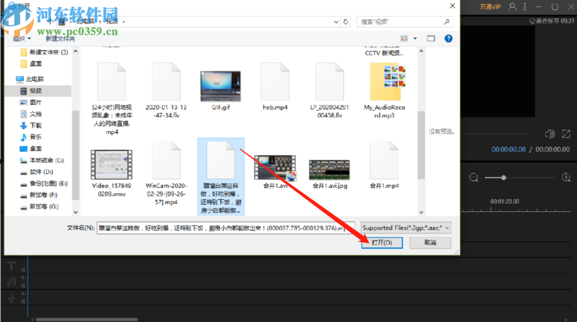Screen dimensions: 577x322
Task: Open the 组织 organize menu
Action: pyautogui.click(x=22, y=39)
